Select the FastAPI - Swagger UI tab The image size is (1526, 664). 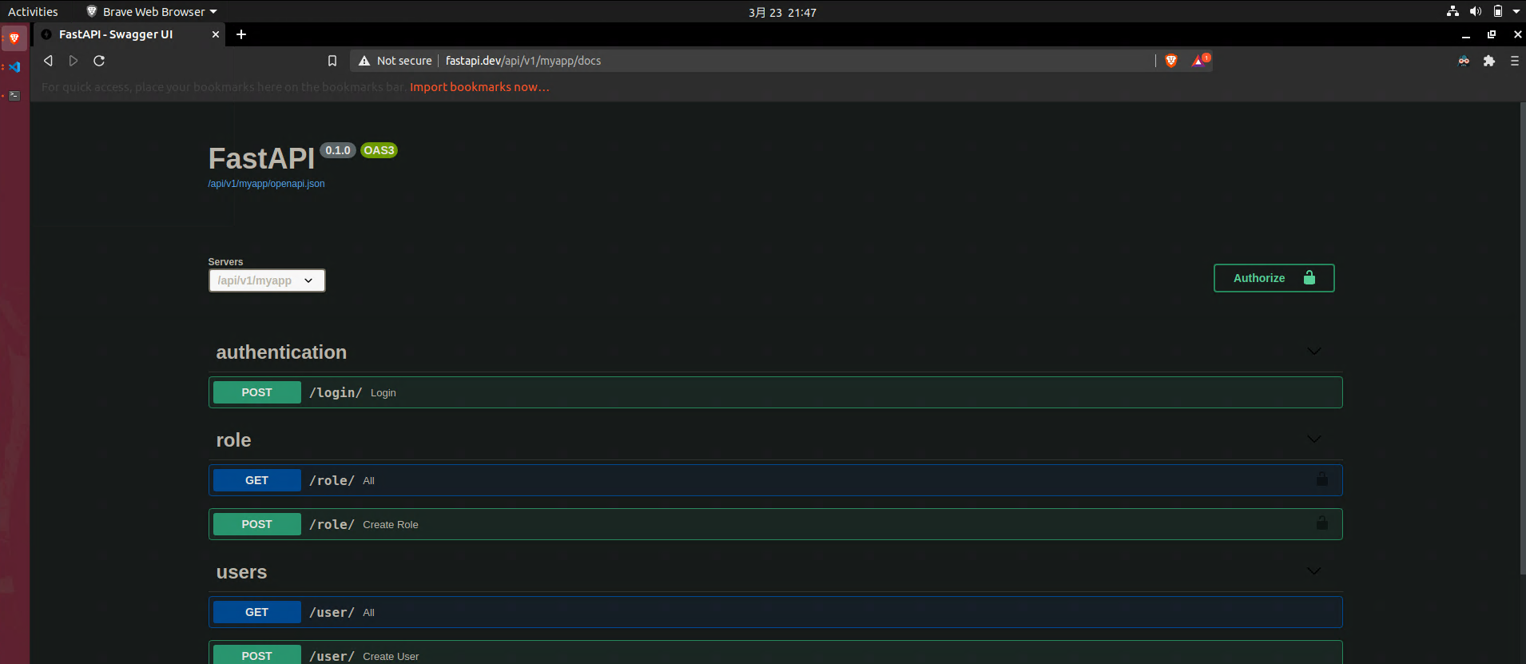click(x=128, y=34)
